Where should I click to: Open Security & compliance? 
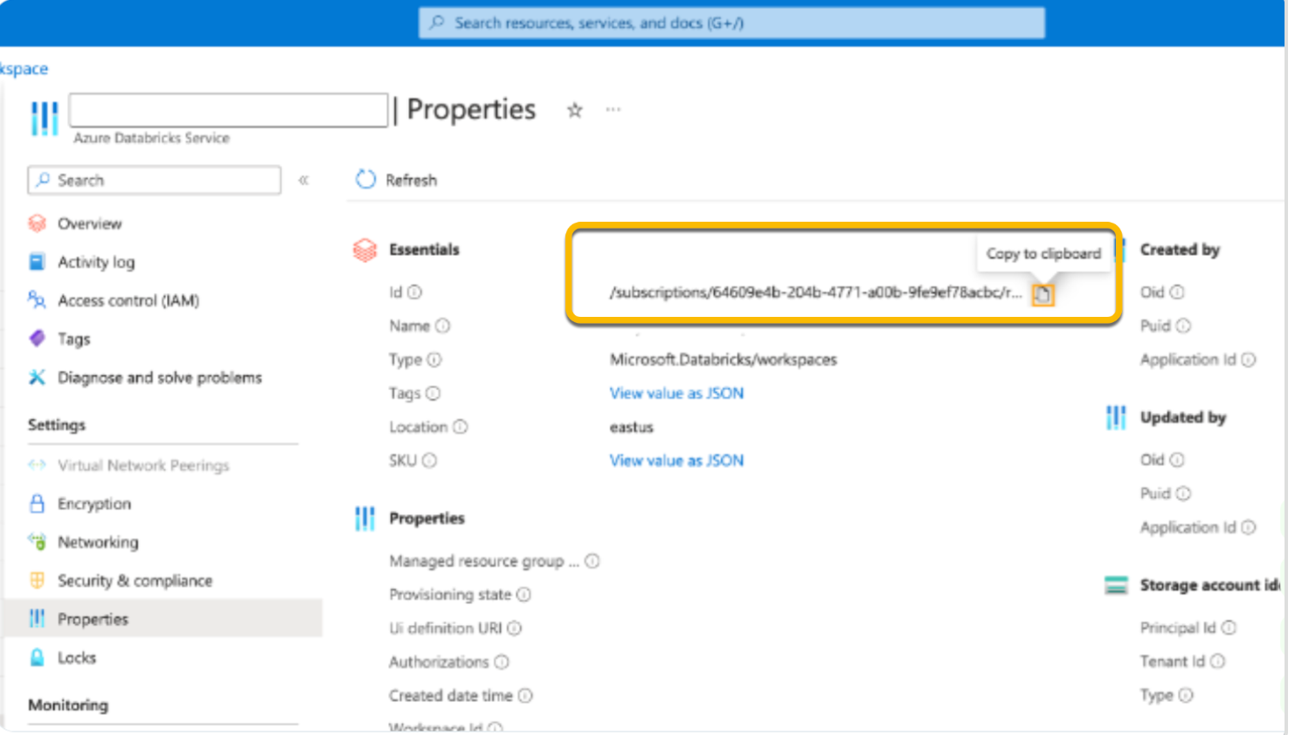pos(135,580)
